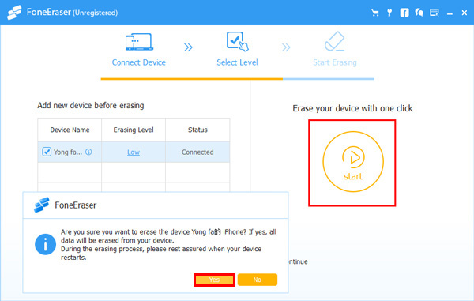Change the Low erasing level link
Screen dimensions: 474x301
(134, 152)
